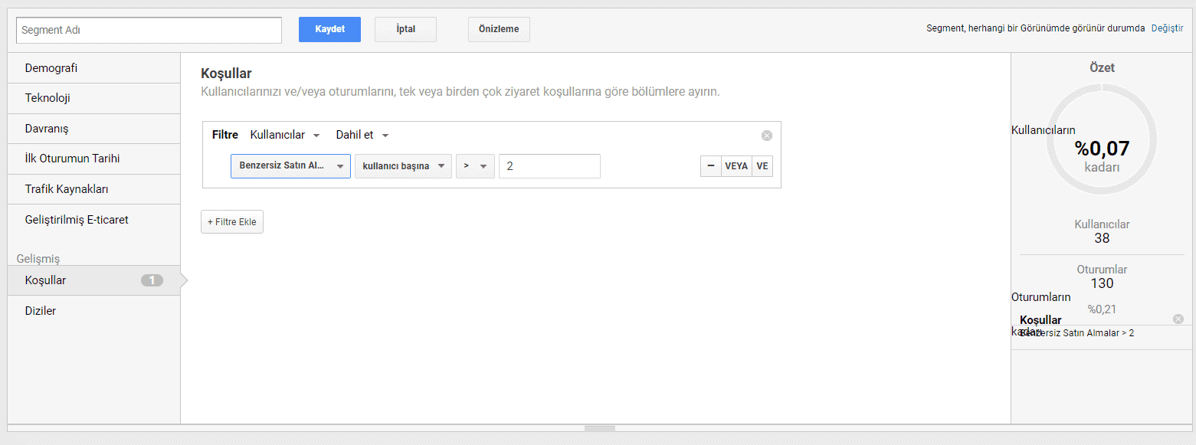Viewport: 1196px width, 445px height.
Task: Preview the segment using Önizleme
Action: tap(499, 29)
